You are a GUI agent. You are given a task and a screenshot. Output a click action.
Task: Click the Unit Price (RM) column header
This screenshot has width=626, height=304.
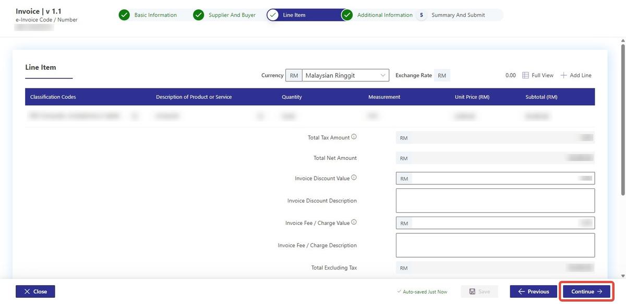pos(472,97)
